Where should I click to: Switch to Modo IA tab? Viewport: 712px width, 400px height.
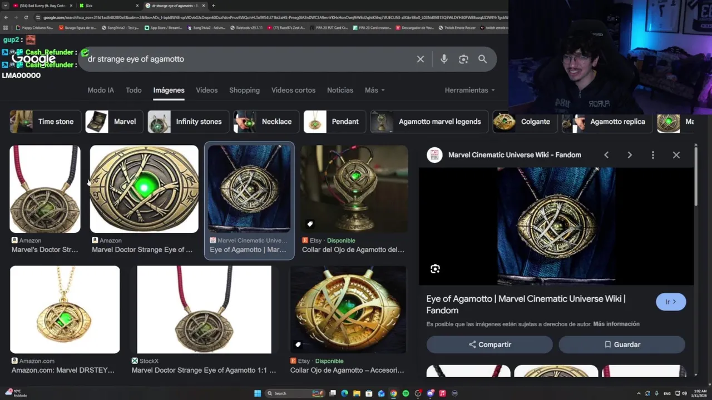click(x=101, y=90)
